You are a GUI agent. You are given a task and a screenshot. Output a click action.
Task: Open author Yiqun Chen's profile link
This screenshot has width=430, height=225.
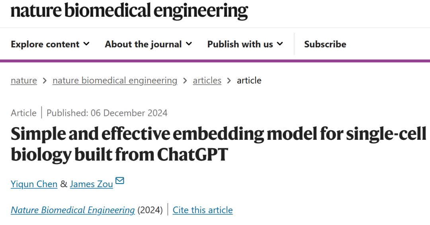34,184
